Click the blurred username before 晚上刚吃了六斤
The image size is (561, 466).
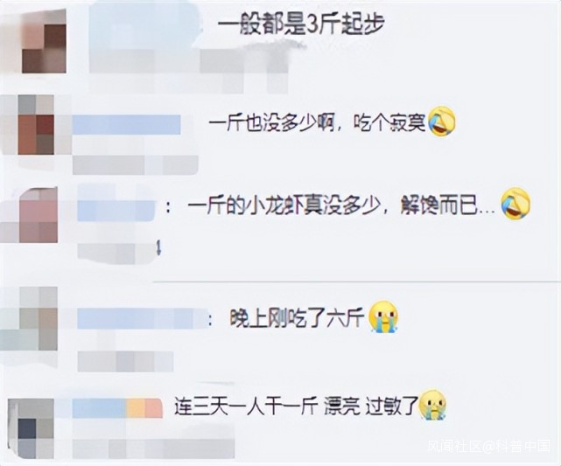coord(144,318)
